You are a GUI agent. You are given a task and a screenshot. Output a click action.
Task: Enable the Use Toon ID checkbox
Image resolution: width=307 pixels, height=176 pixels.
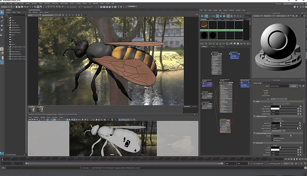click(272, 140)
